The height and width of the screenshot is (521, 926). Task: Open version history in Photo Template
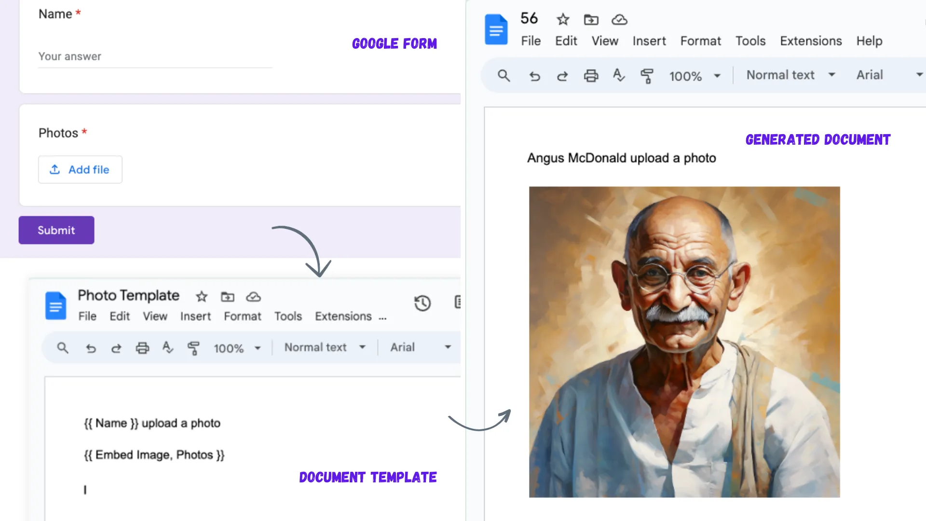click(x=422, y=303)
